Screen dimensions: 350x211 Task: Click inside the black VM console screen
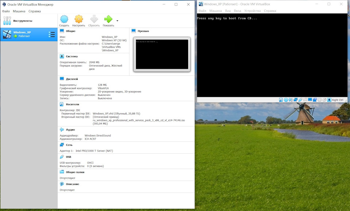click(272, 55)
